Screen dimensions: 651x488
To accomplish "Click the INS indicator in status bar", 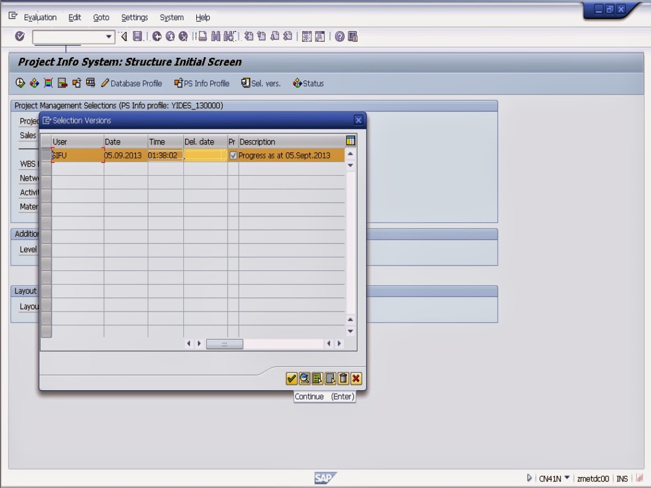I will point(622,478).
